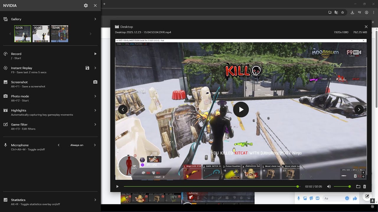Click the Photo mode camera icon
378x212 pixels.
[x=5, y=96]
